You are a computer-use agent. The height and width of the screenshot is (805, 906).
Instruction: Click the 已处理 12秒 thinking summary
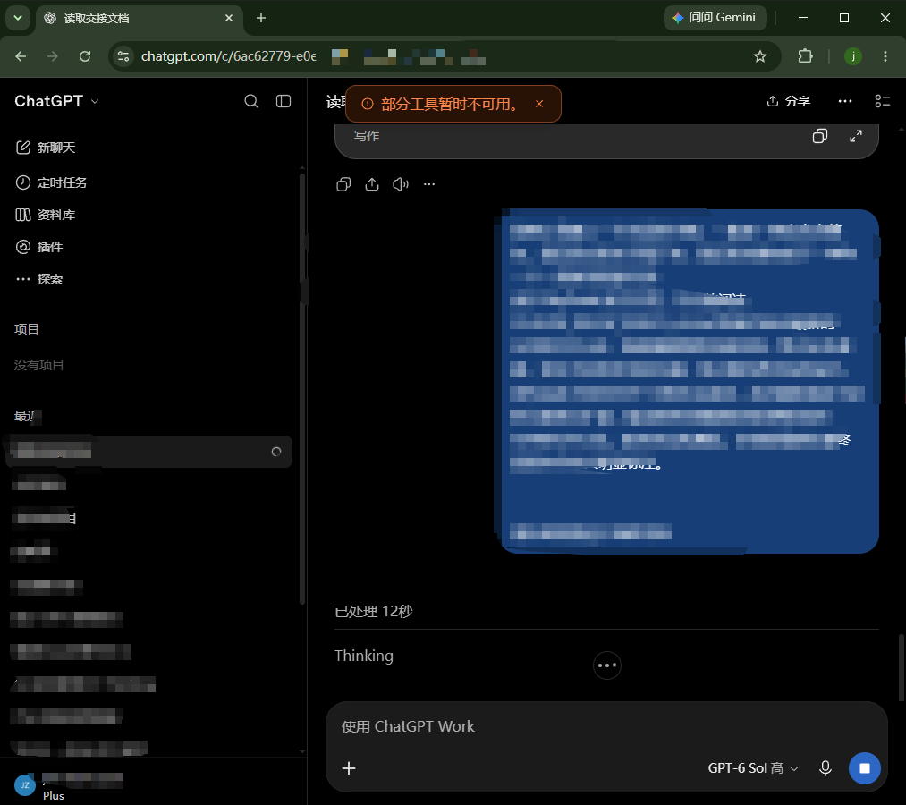373,612
